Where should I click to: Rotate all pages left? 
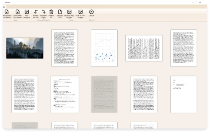(x=36, y=14)
